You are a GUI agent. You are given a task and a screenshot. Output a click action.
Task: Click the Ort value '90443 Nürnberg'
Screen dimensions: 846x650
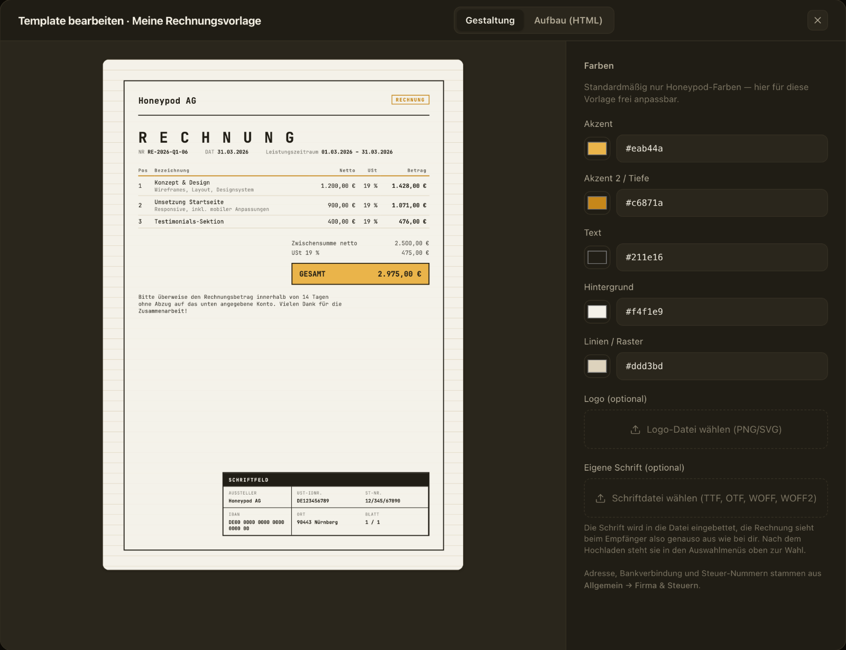pyautogui.click(x=317, y=523)
